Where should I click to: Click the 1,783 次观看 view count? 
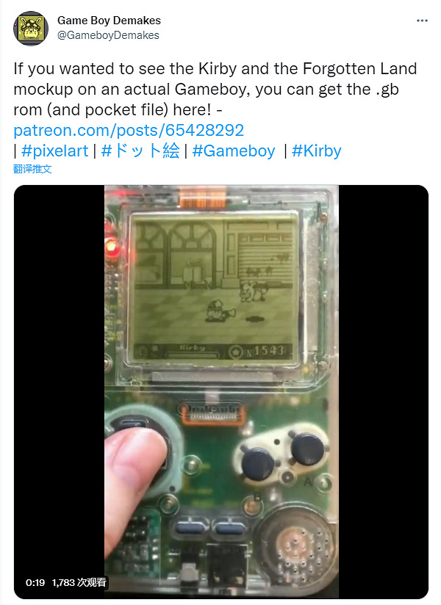(79, 583)
